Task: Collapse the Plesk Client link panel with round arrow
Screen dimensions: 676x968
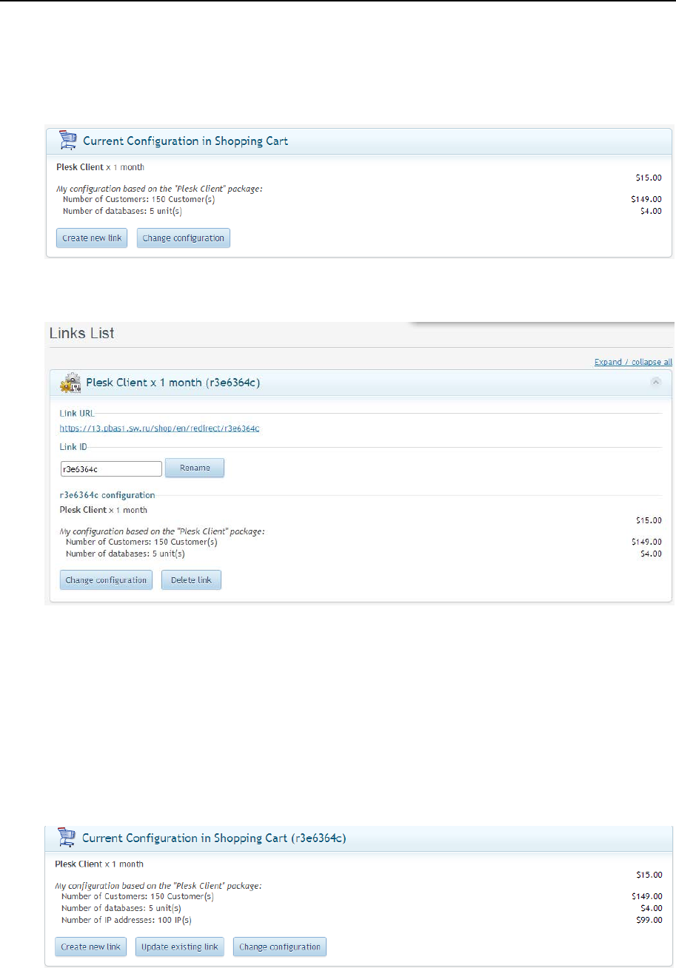Action: 655,382
